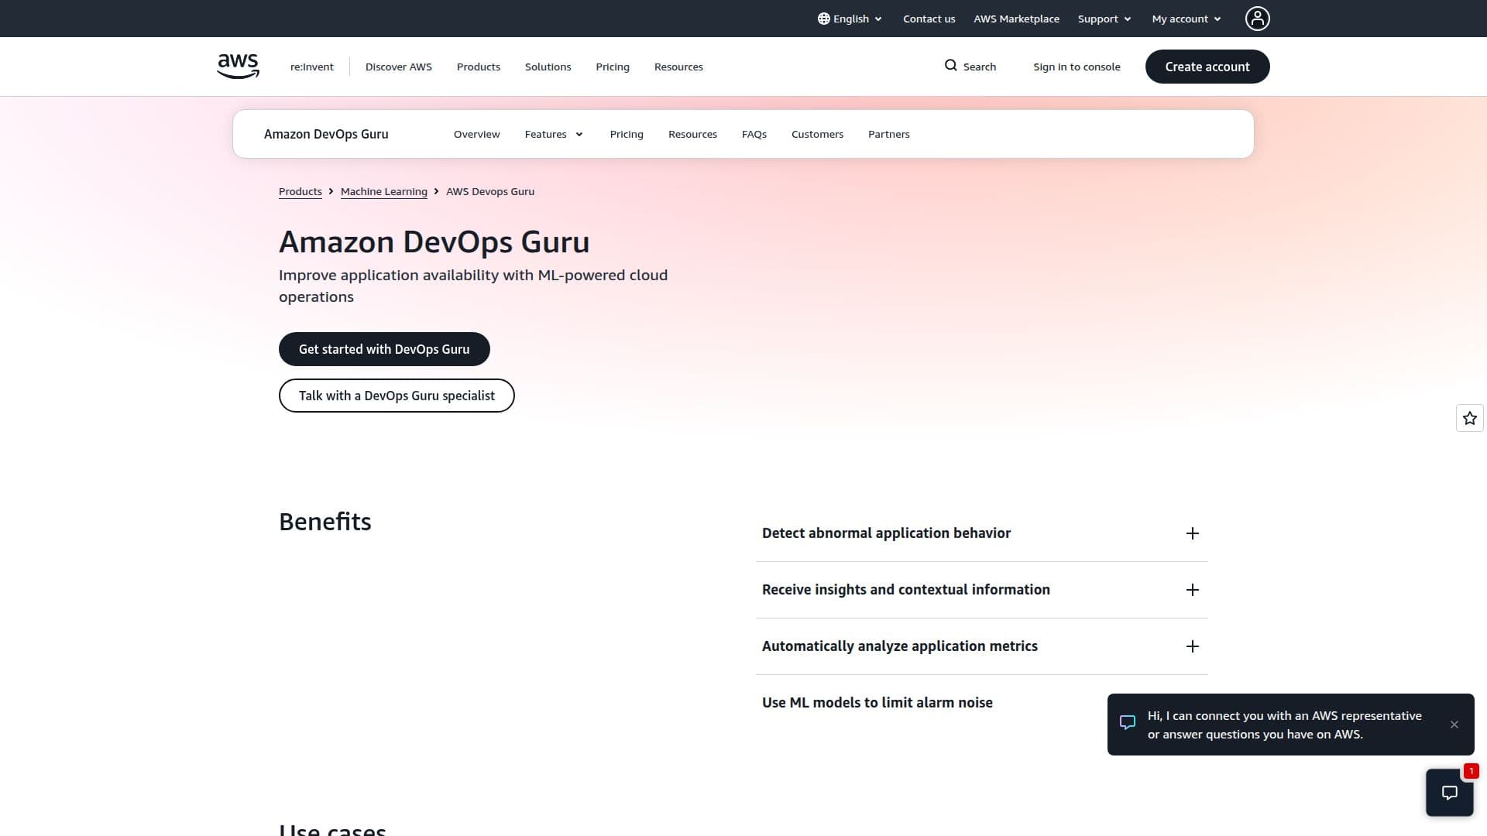Open the chat widget button
This screenshot has height=836, width=1487.
[x=1449, y=792]
